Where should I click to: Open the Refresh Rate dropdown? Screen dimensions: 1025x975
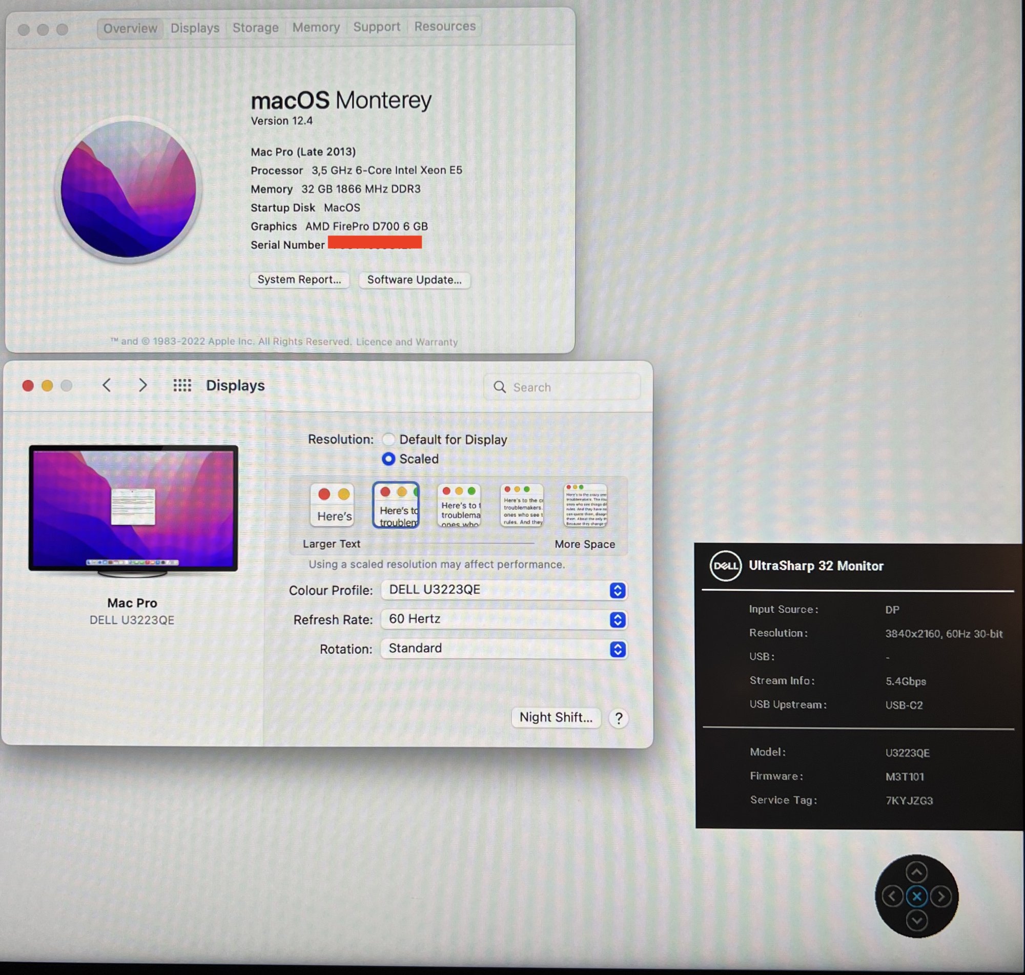pos(504,619)
